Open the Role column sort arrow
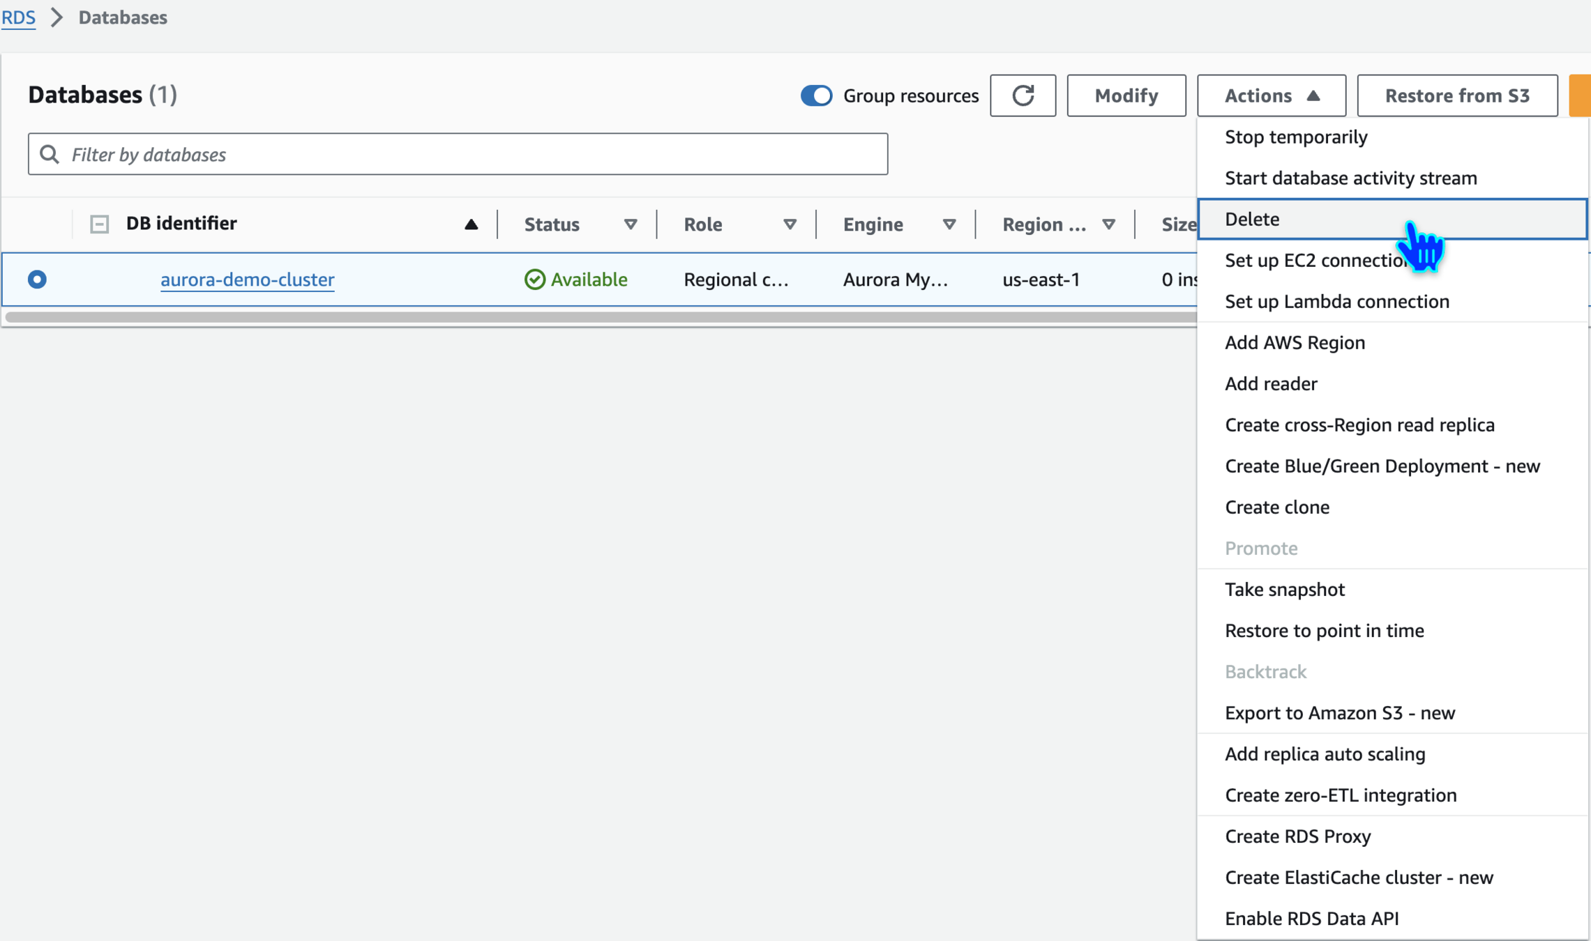This screenshot has height=941, width=1591. click(790, 224)
